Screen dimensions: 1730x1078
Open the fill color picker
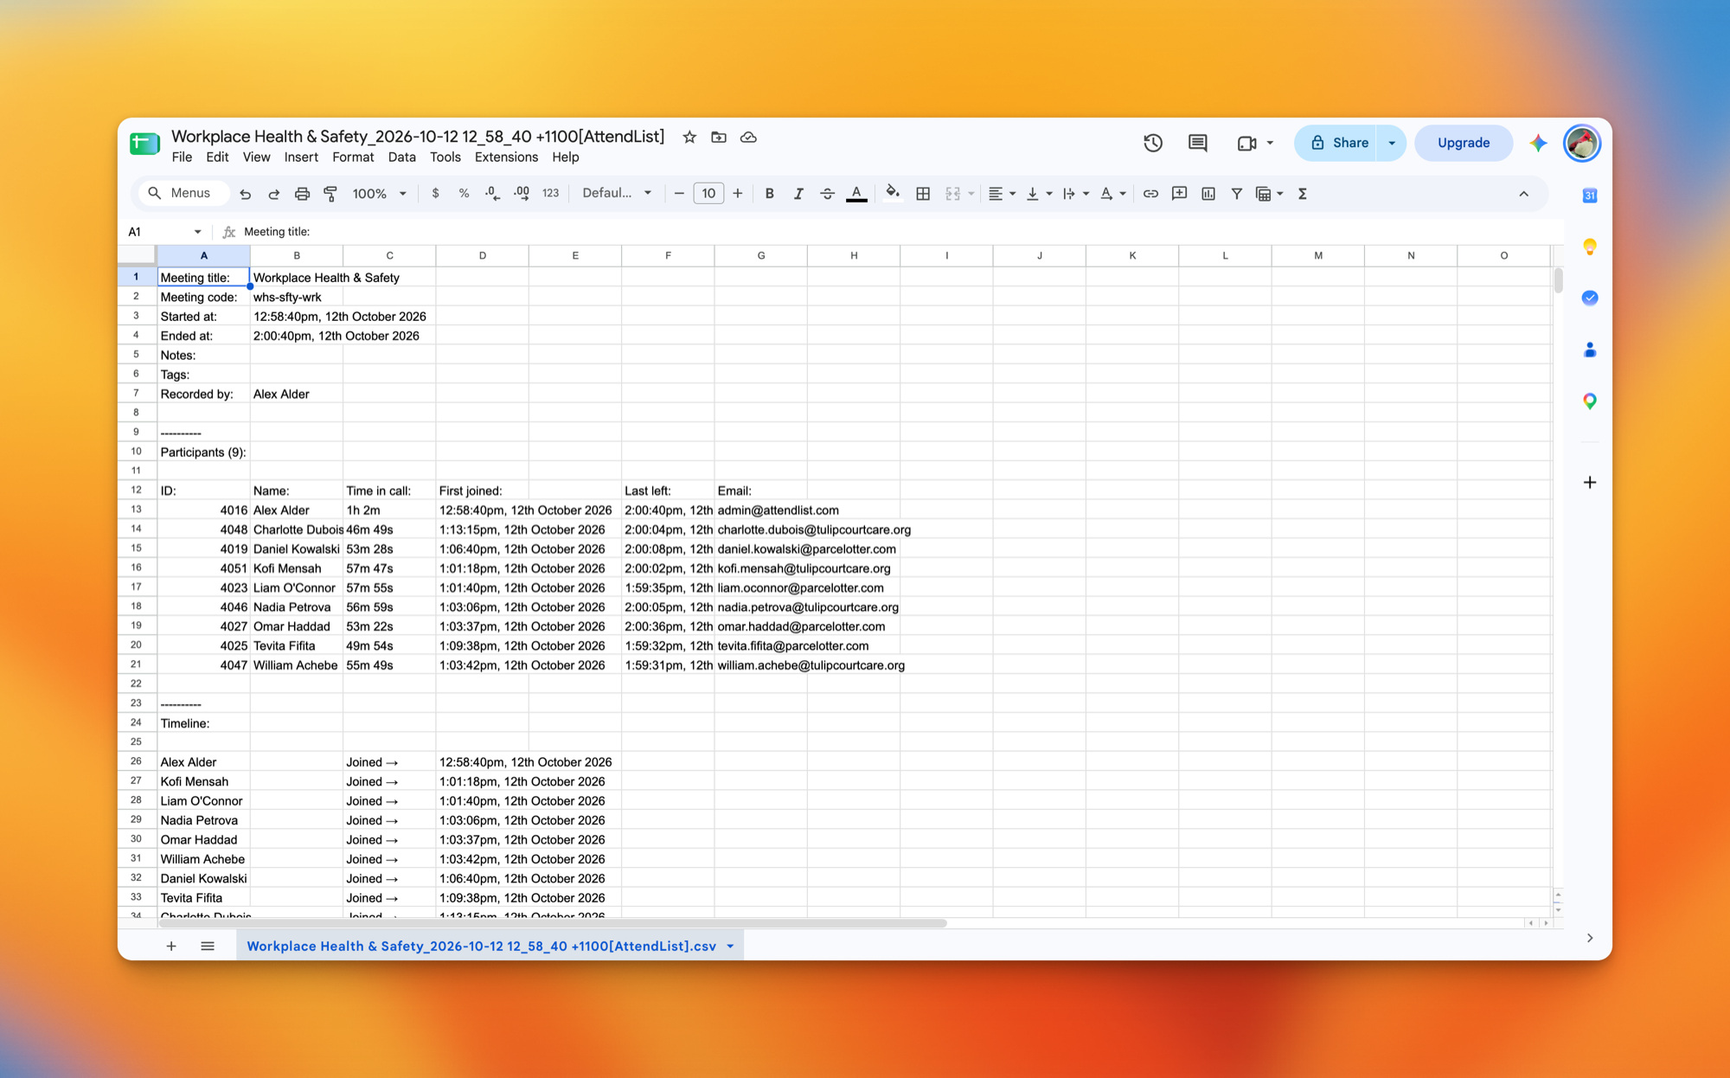[893, 194]
